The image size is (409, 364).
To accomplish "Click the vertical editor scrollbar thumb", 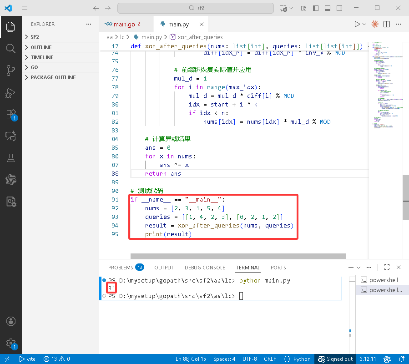I will [x=406, y=197].
